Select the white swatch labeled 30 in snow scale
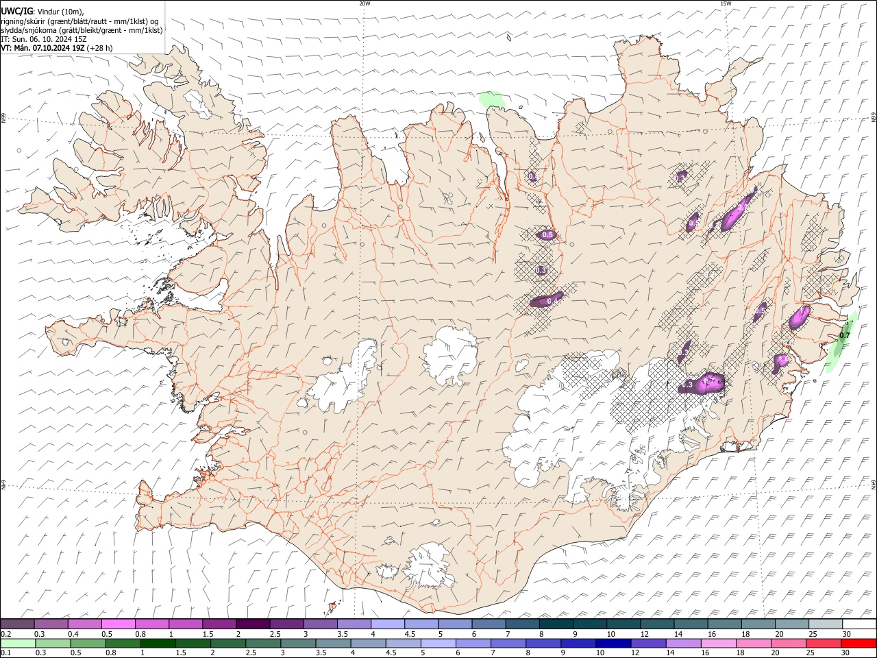This screenshot has width=877, height=658. (x=859, y=624)
